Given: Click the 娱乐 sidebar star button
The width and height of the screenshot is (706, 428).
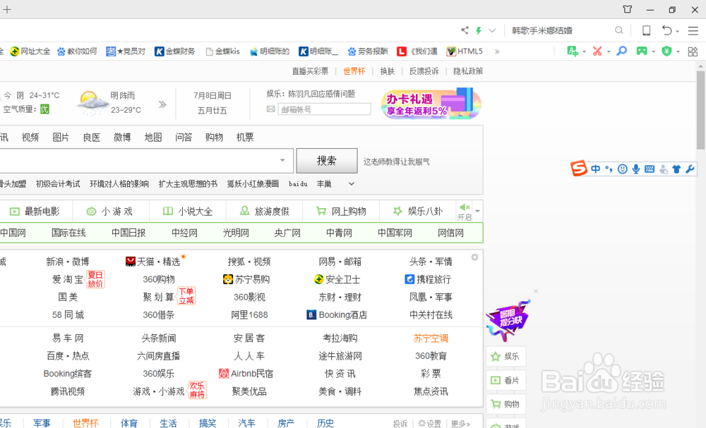Looking at the screenshot, I should coord(506,357).
